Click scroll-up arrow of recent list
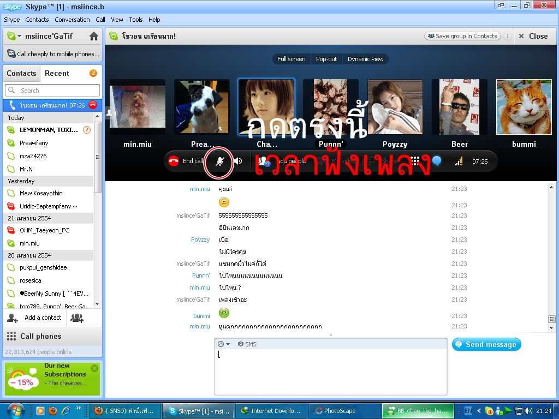 [x=97, y=117]
